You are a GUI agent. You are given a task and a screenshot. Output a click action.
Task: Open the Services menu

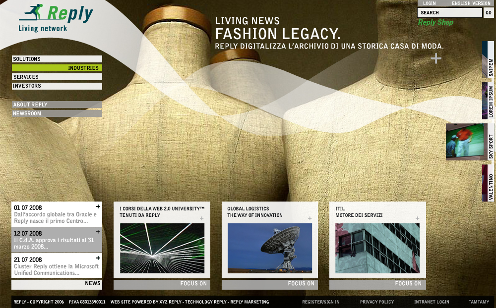57,77
